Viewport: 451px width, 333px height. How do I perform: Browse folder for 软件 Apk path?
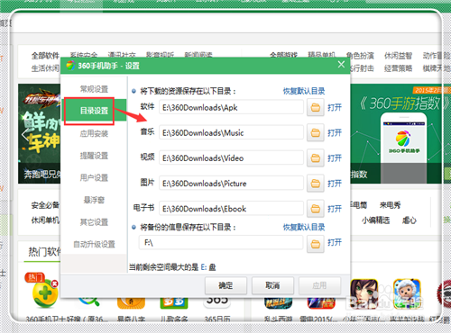click(316, 107)
